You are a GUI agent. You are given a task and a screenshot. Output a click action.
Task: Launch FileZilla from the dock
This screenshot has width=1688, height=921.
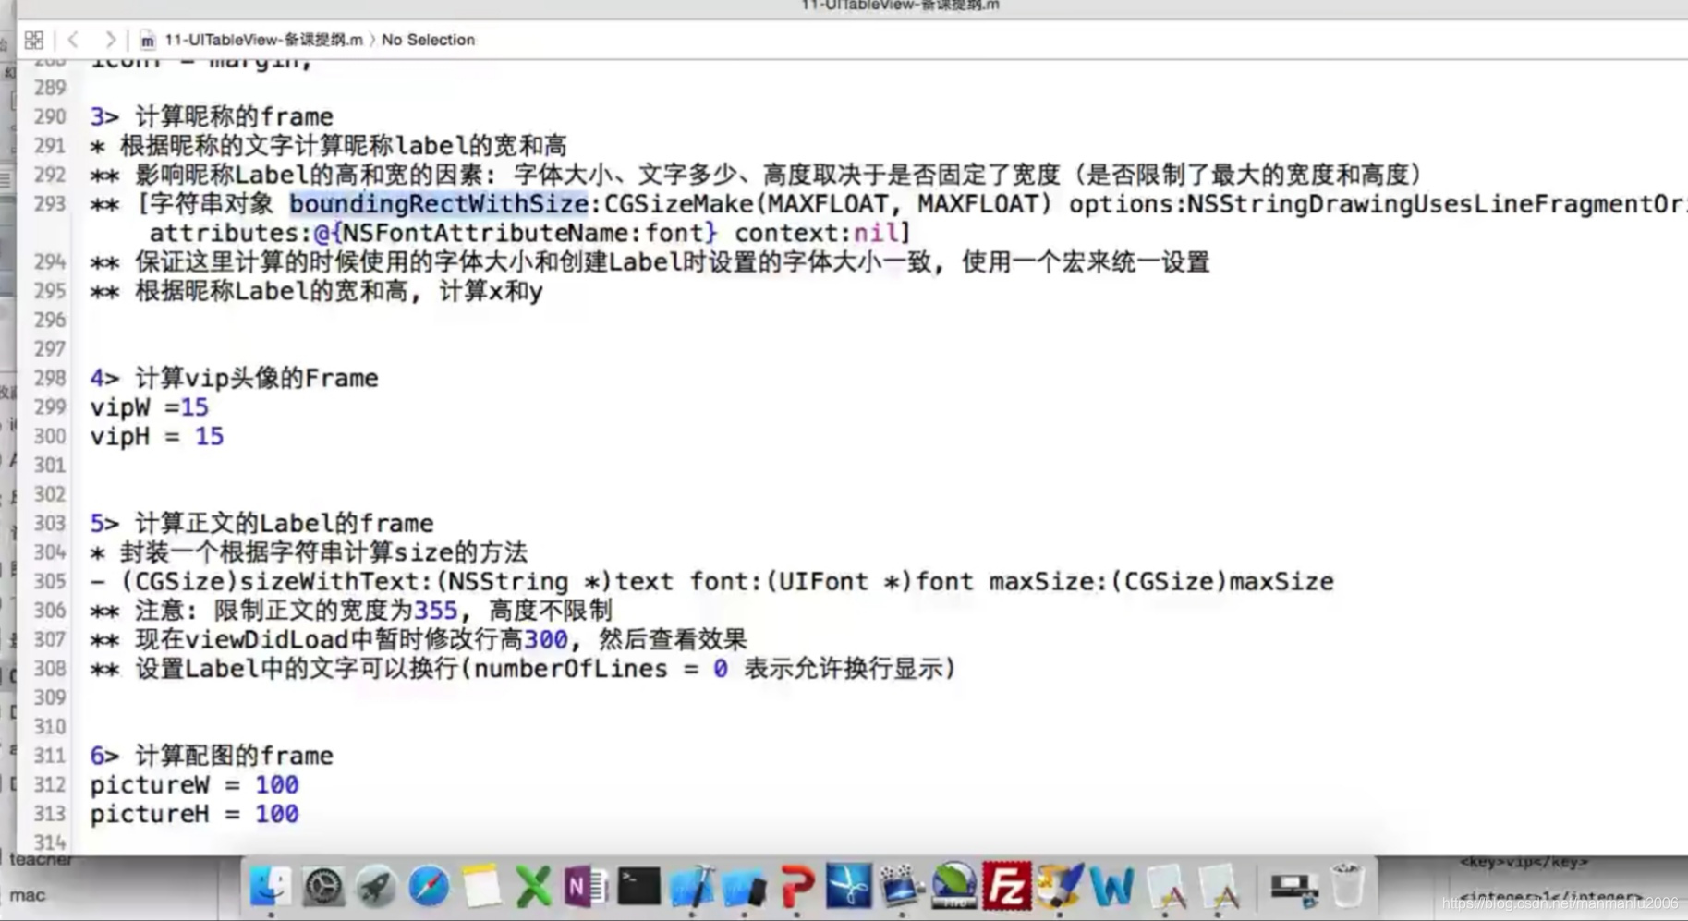1006,887
